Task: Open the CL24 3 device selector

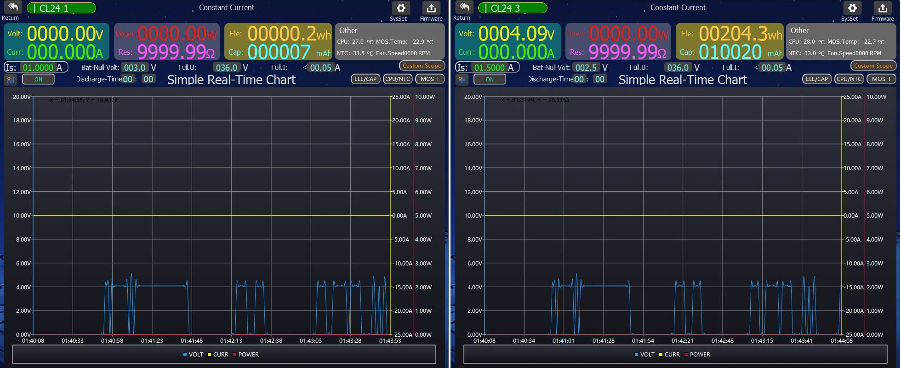Action: (x=513, y=8)
